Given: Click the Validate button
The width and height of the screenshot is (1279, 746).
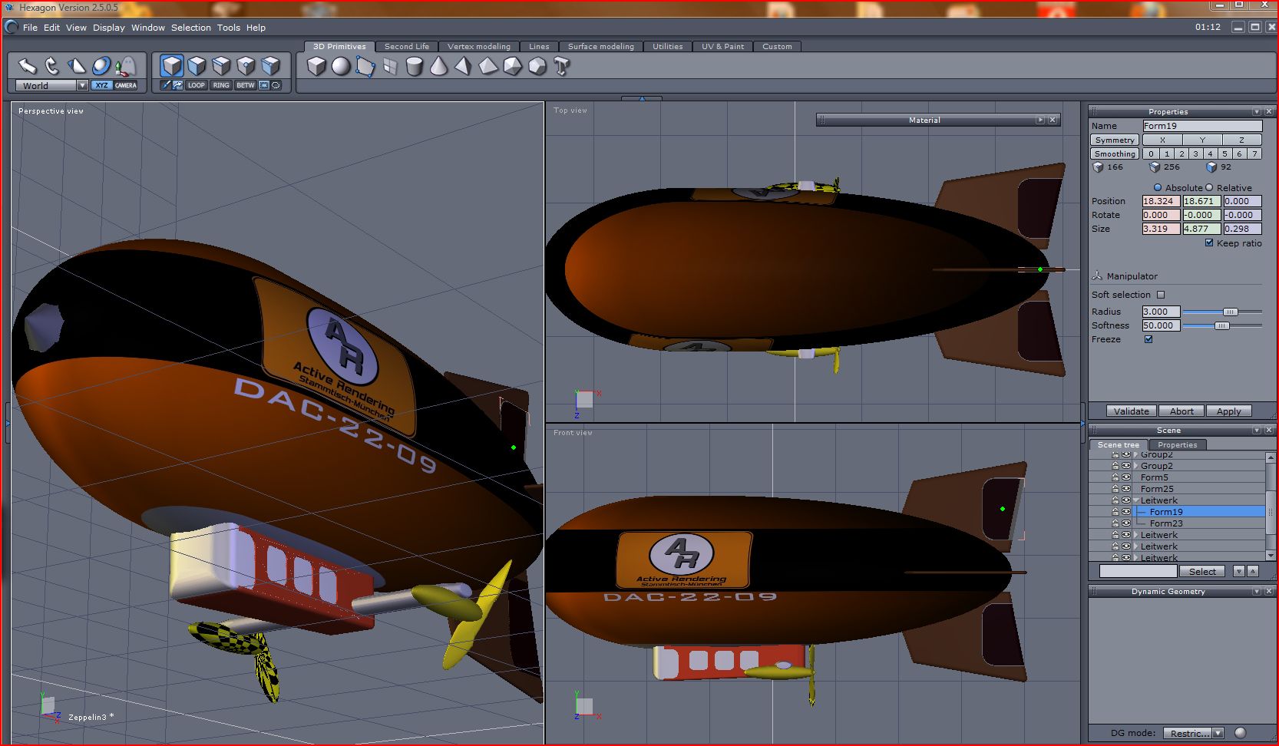Looking at the screenshot, I should click(x=1132, y=411).
